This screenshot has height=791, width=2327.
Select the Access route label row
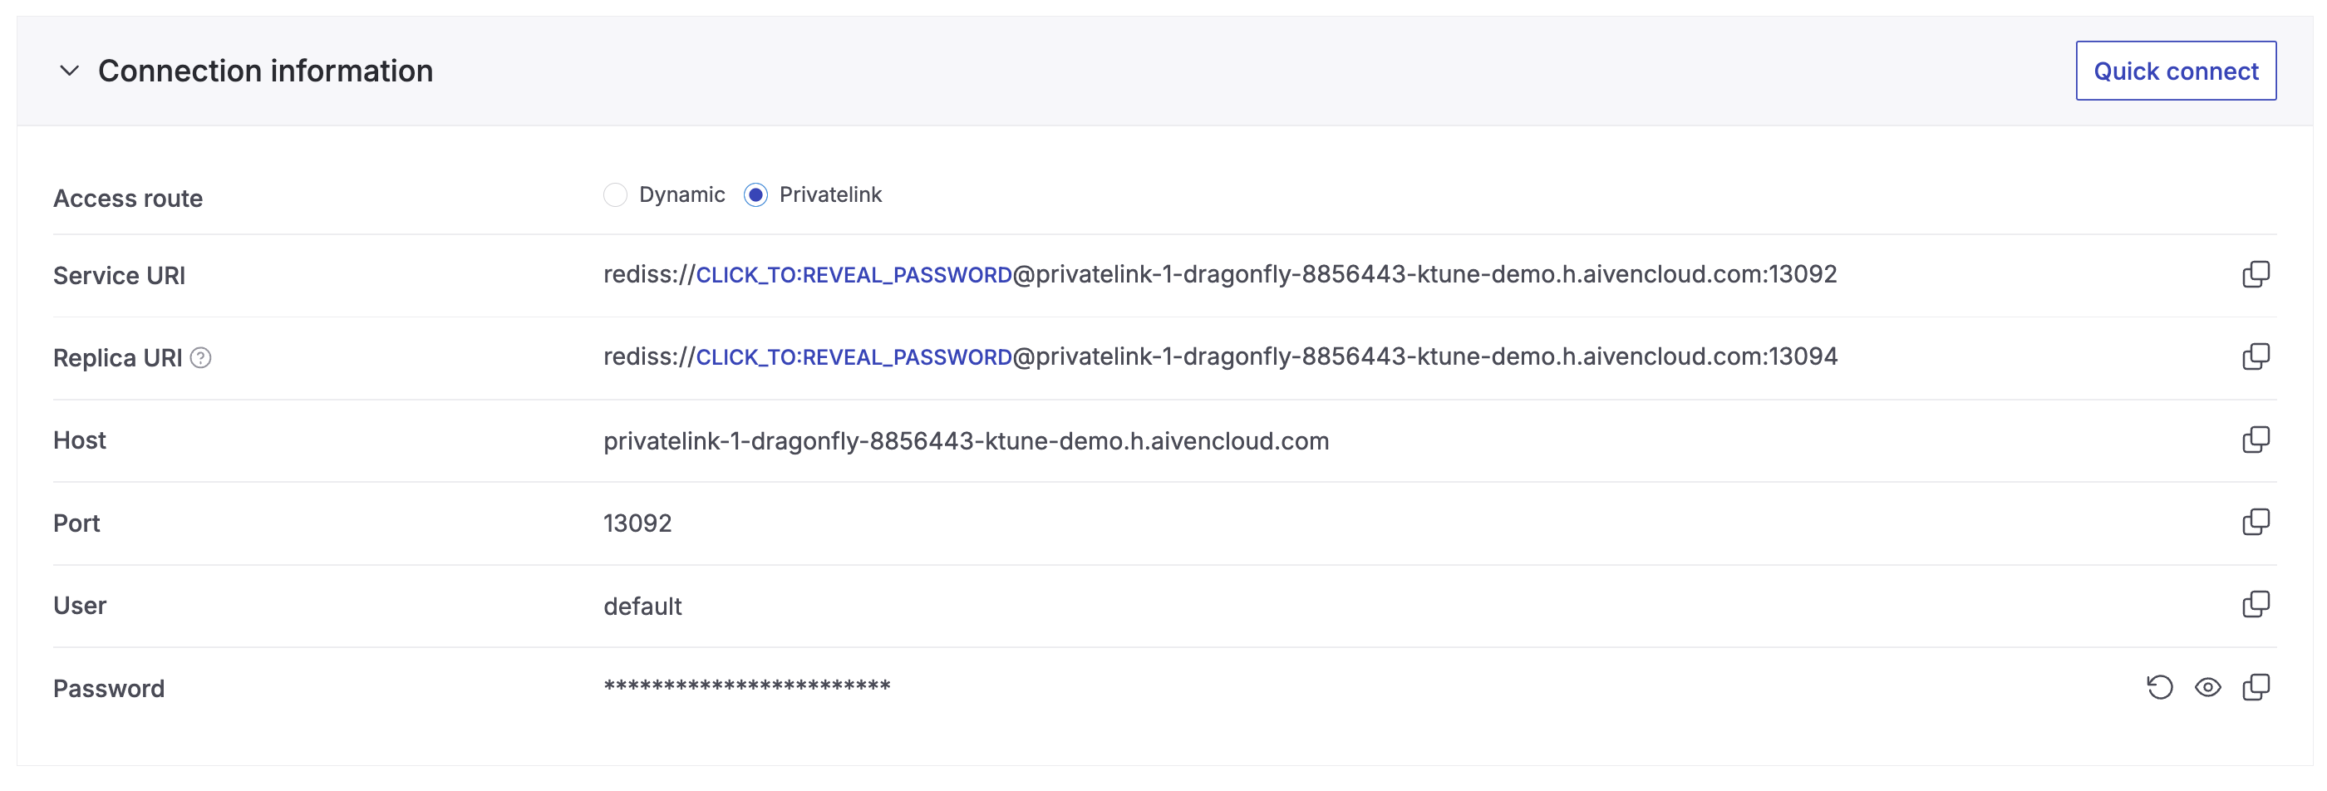pos(127,198)
